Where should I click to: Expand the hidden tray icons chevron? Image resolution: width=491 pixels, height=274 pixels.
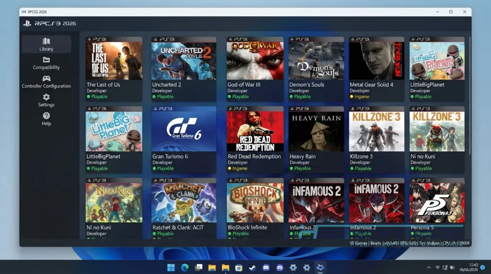coord(429,267)
